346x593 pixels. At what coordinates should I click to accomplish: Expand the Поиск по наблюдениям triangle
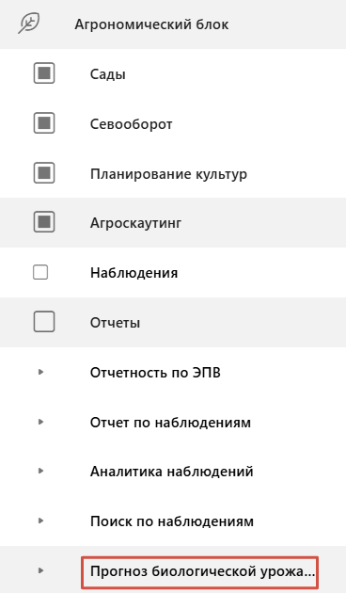point(40,521)
